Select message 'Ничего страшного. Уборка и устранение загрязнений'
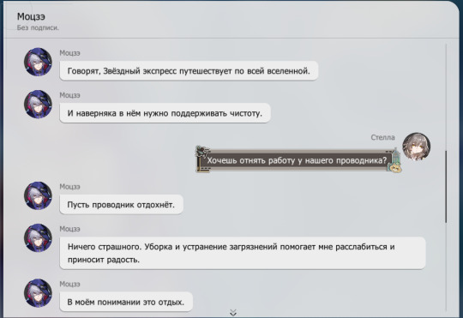This screenshot has height=318, width=463. (x=243, y=253)
